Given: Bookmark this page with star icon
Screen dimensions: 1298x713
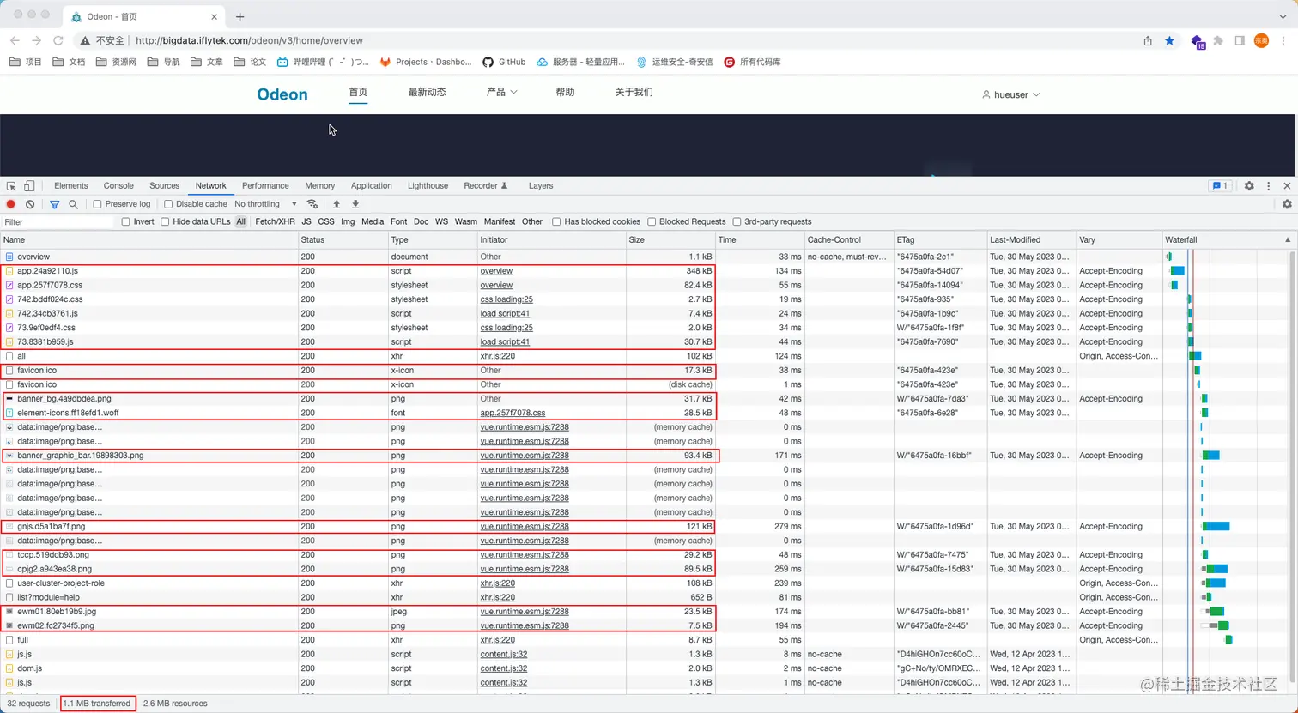Looking at the screenshot, I should pyautogui.click(x=1169, y=40).
